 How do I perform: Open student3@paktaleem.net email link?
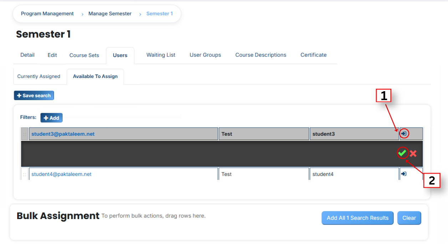point(63,134)
